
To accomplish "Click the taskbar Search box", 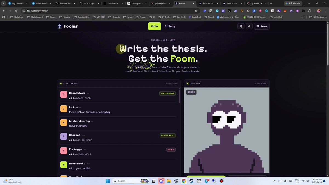I will [x=131, y=181].
